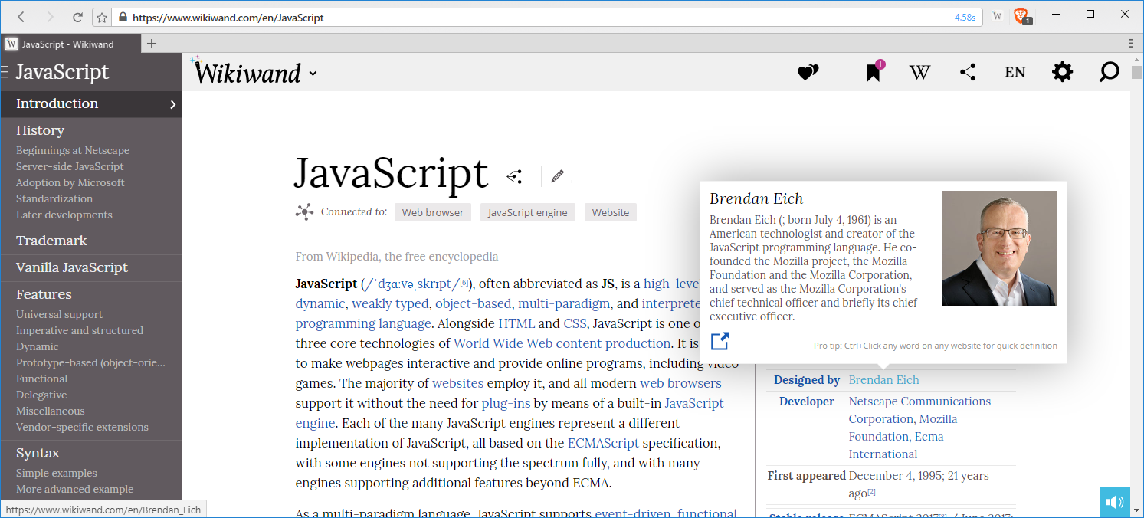Image resolution: width=1144 pixels, height=518 pixels.
Task: Select the JavaScript - Wikiwand tab
Action: (70, 44)
